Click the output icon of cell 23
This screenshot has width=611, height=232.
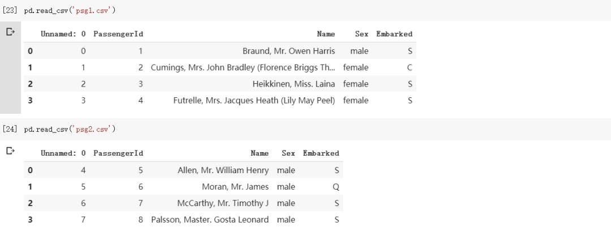coord(10,32)
